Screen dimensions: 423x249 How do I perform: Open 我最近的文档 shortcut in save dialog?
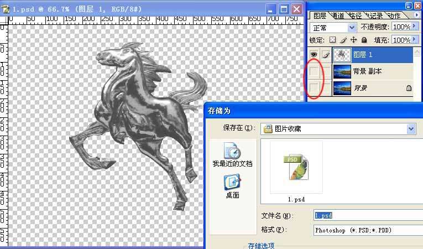(x=232, y=154)
